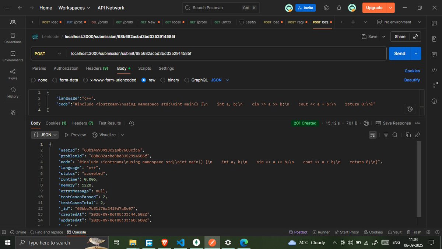Screen dimensions: 442x249
Task: Open the JSON raw format dropdown
Action: pyautogui.click(x=220, y=80)
